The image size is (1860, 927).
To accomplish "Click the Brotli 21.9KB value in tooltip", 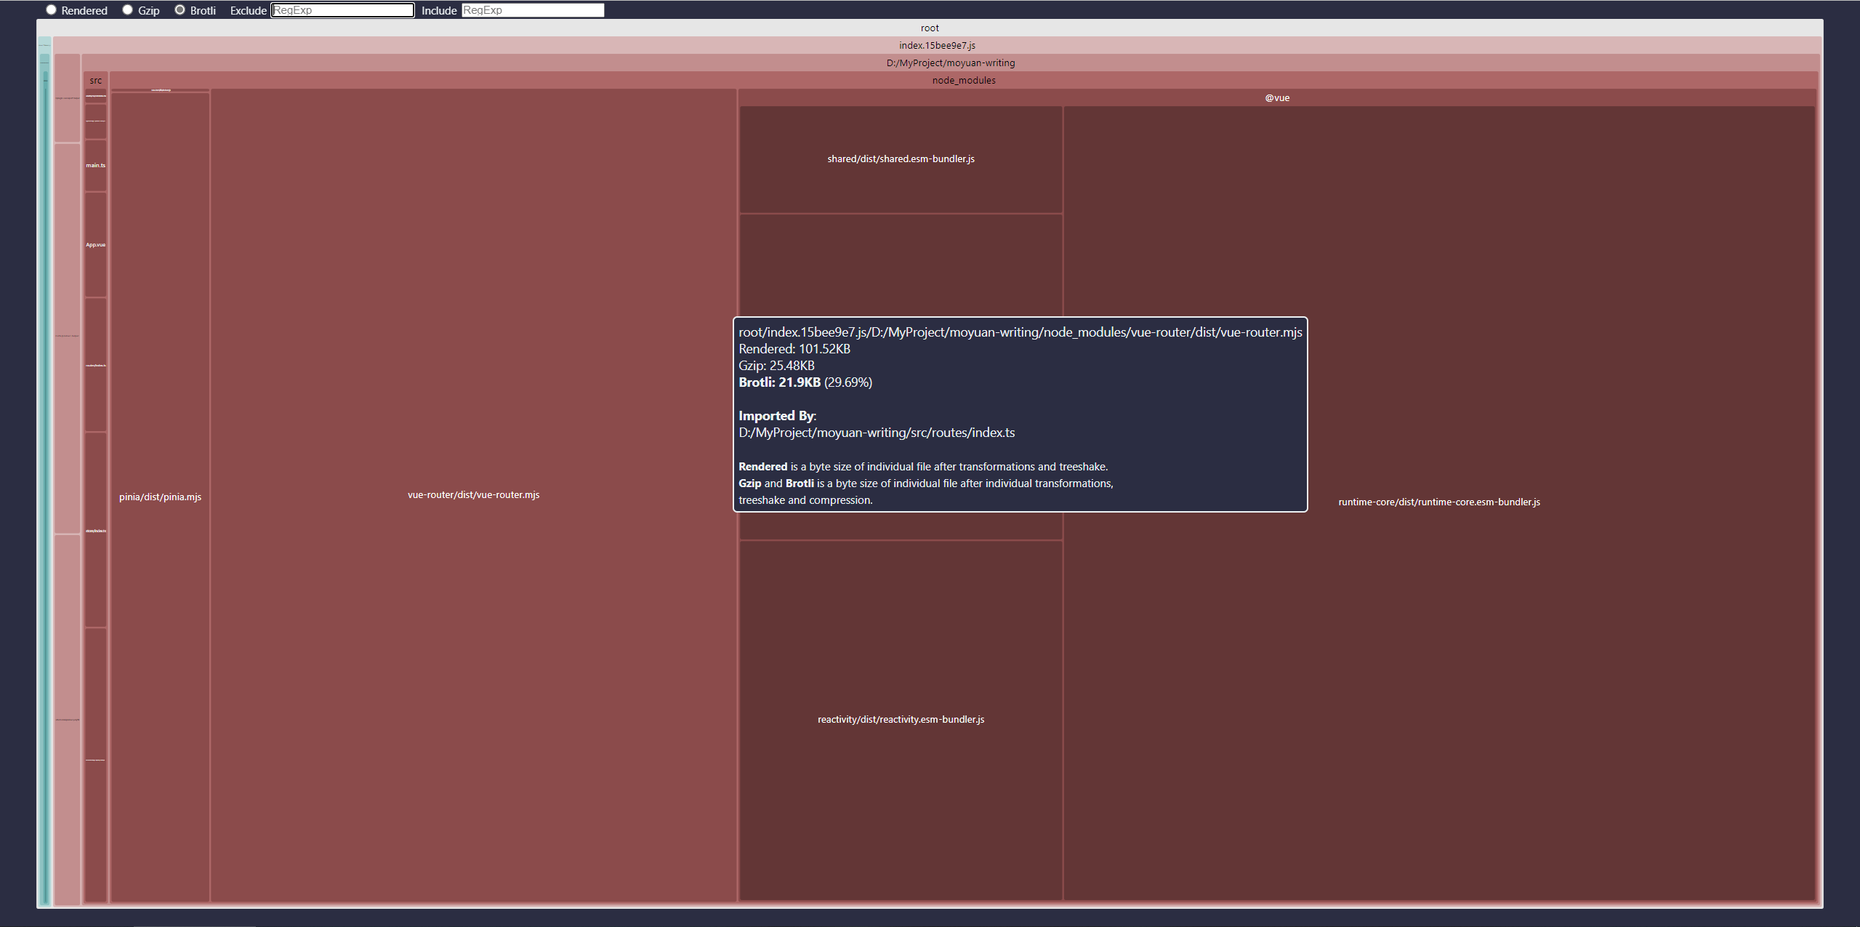I will coord(779,382).
